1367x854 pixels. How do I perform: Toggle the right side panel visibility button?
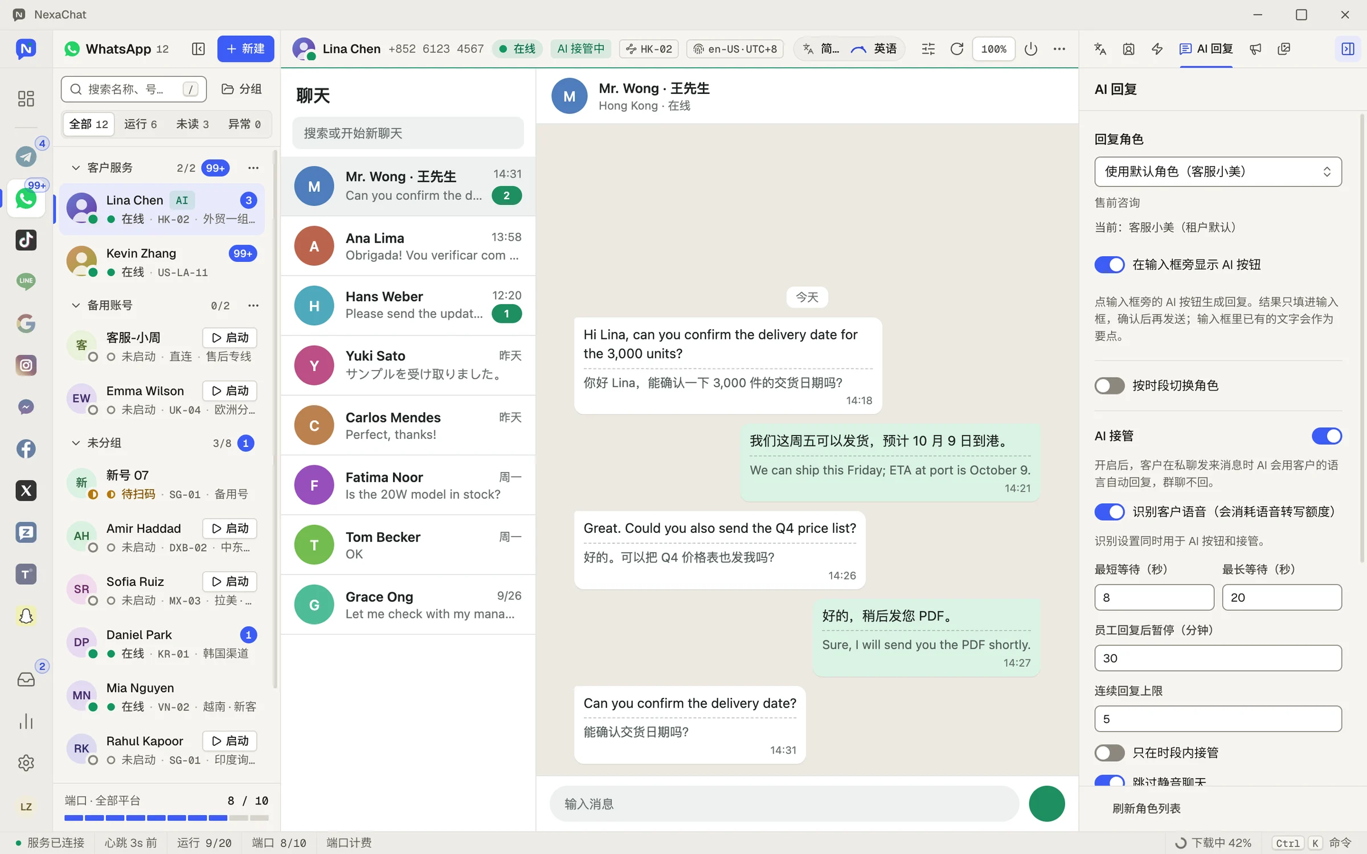1348,49
